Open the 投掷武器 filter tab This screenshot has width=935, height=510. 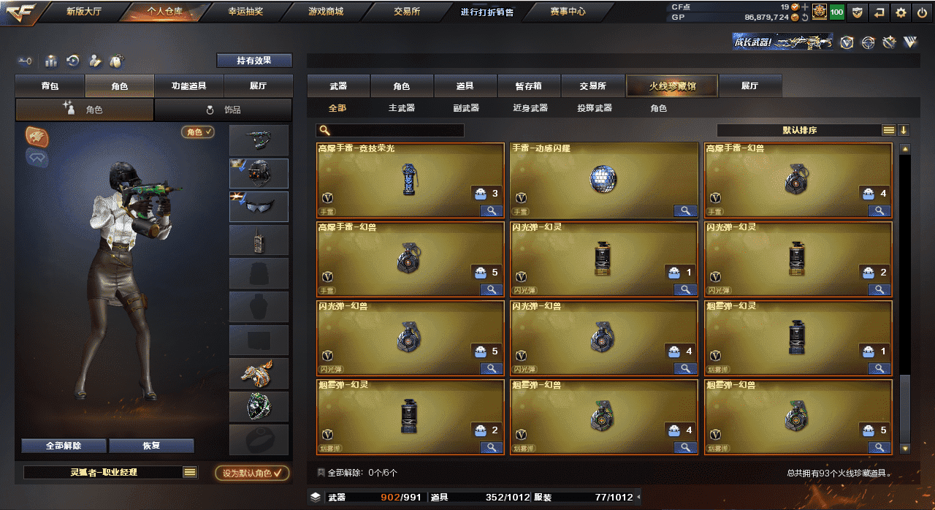coord(595,108)
